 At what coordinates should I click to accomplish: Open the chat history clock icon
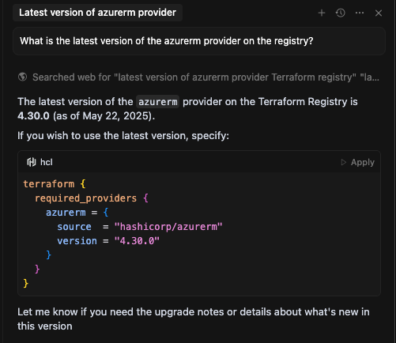(341, 13)
